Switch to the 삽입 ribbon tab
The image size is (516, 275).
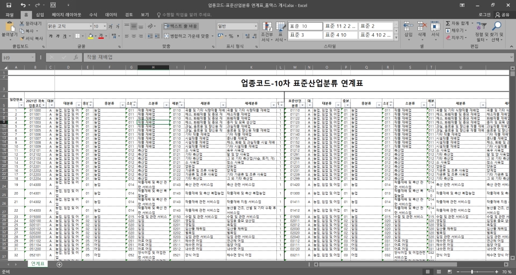40,15
